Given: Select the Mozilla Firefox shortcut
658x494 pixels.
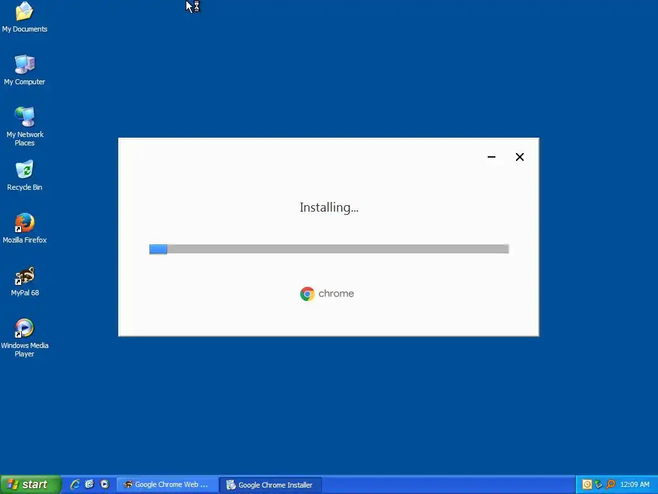Looking at the screenshot, I should [x=24, y=228].
